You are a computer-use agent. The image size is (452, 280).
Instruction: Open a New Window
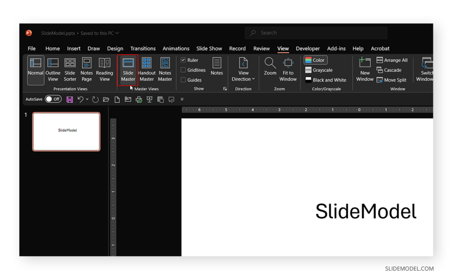[x=365, y=70]
